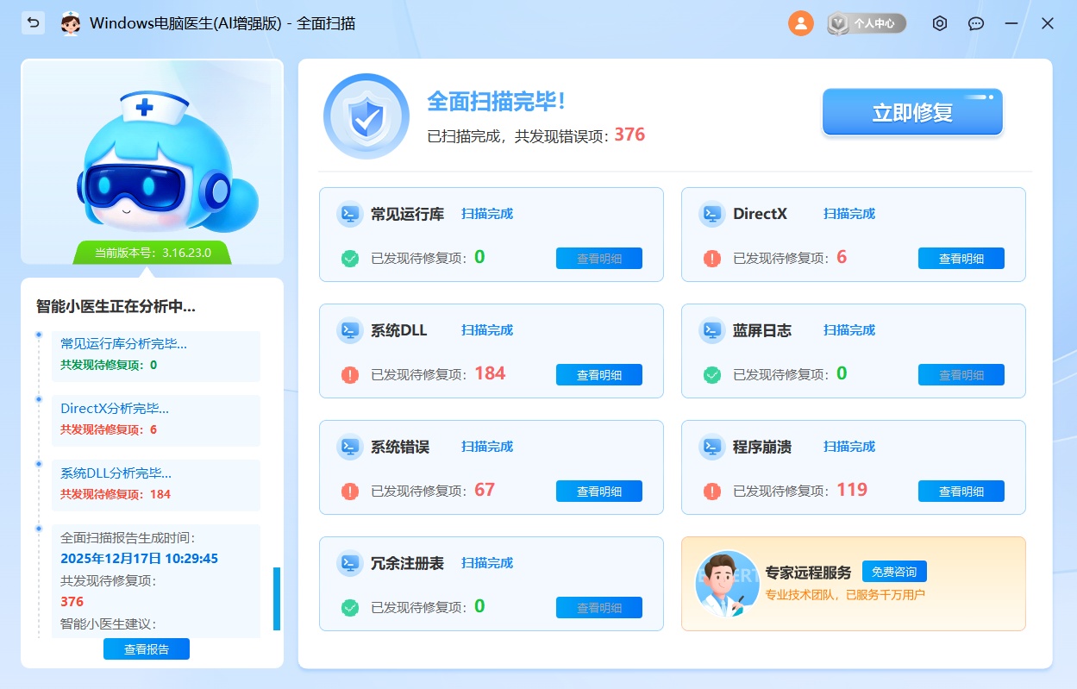Open the orange user avatar icon
Screen dimensions: 1077x689
pyautogui.click(x=800, y=23)
